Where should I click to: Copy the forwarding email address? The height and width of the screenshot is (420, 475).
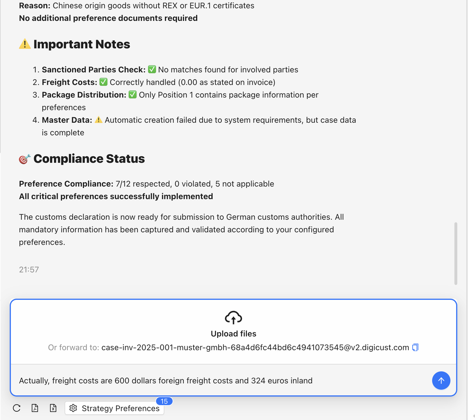click(x=415, y=347)
